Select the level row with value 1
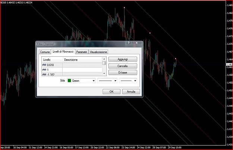The height and width of the screenshot is (150, 233). pos(72,70)
